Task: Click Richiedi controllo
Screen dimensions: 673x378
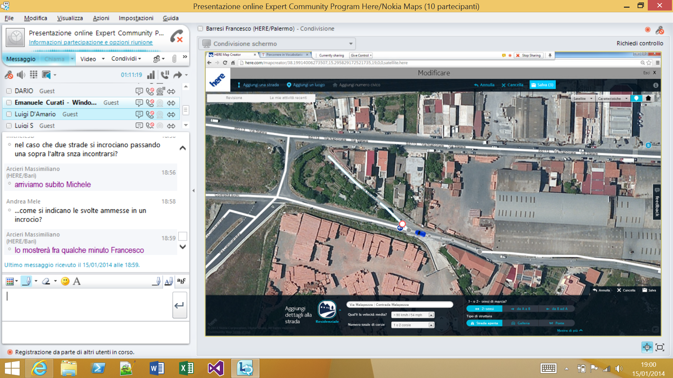Action: (640, 43)
